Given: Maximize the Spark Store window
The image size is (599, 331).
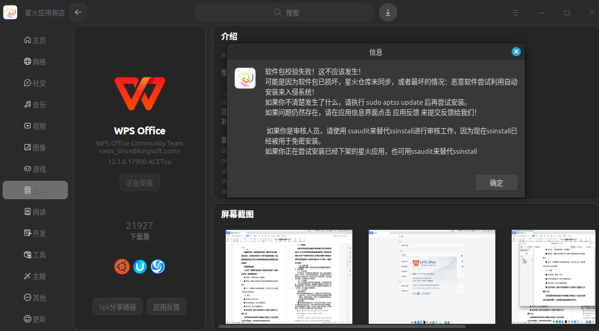Looking at the screenshot, I should [567, 13].
